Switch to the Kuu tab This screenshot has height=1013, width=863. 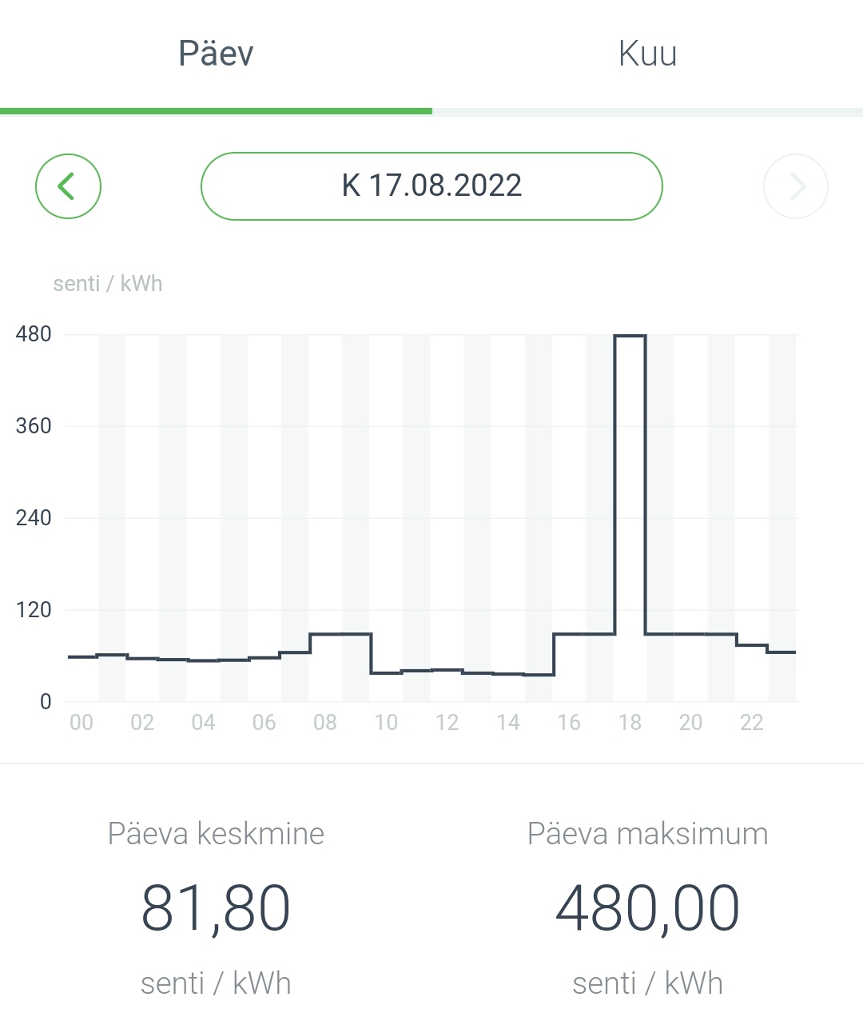[x=647, y=54]
